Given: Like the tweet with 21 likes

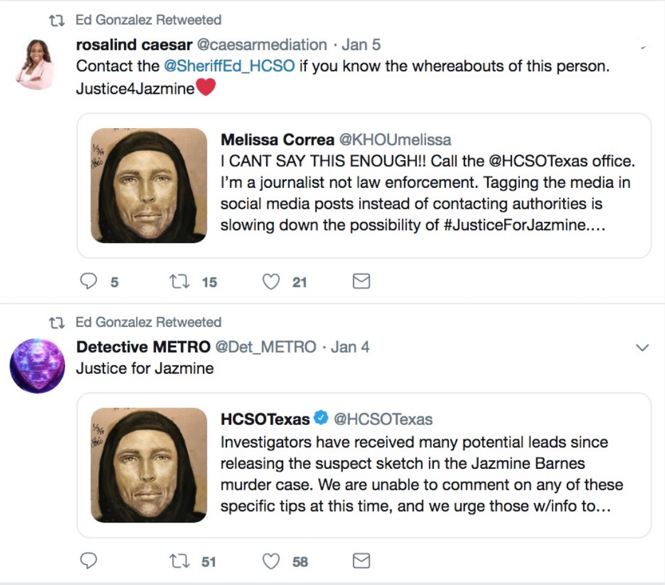Looking at the screenshot, I should click(x=272, y=282).
